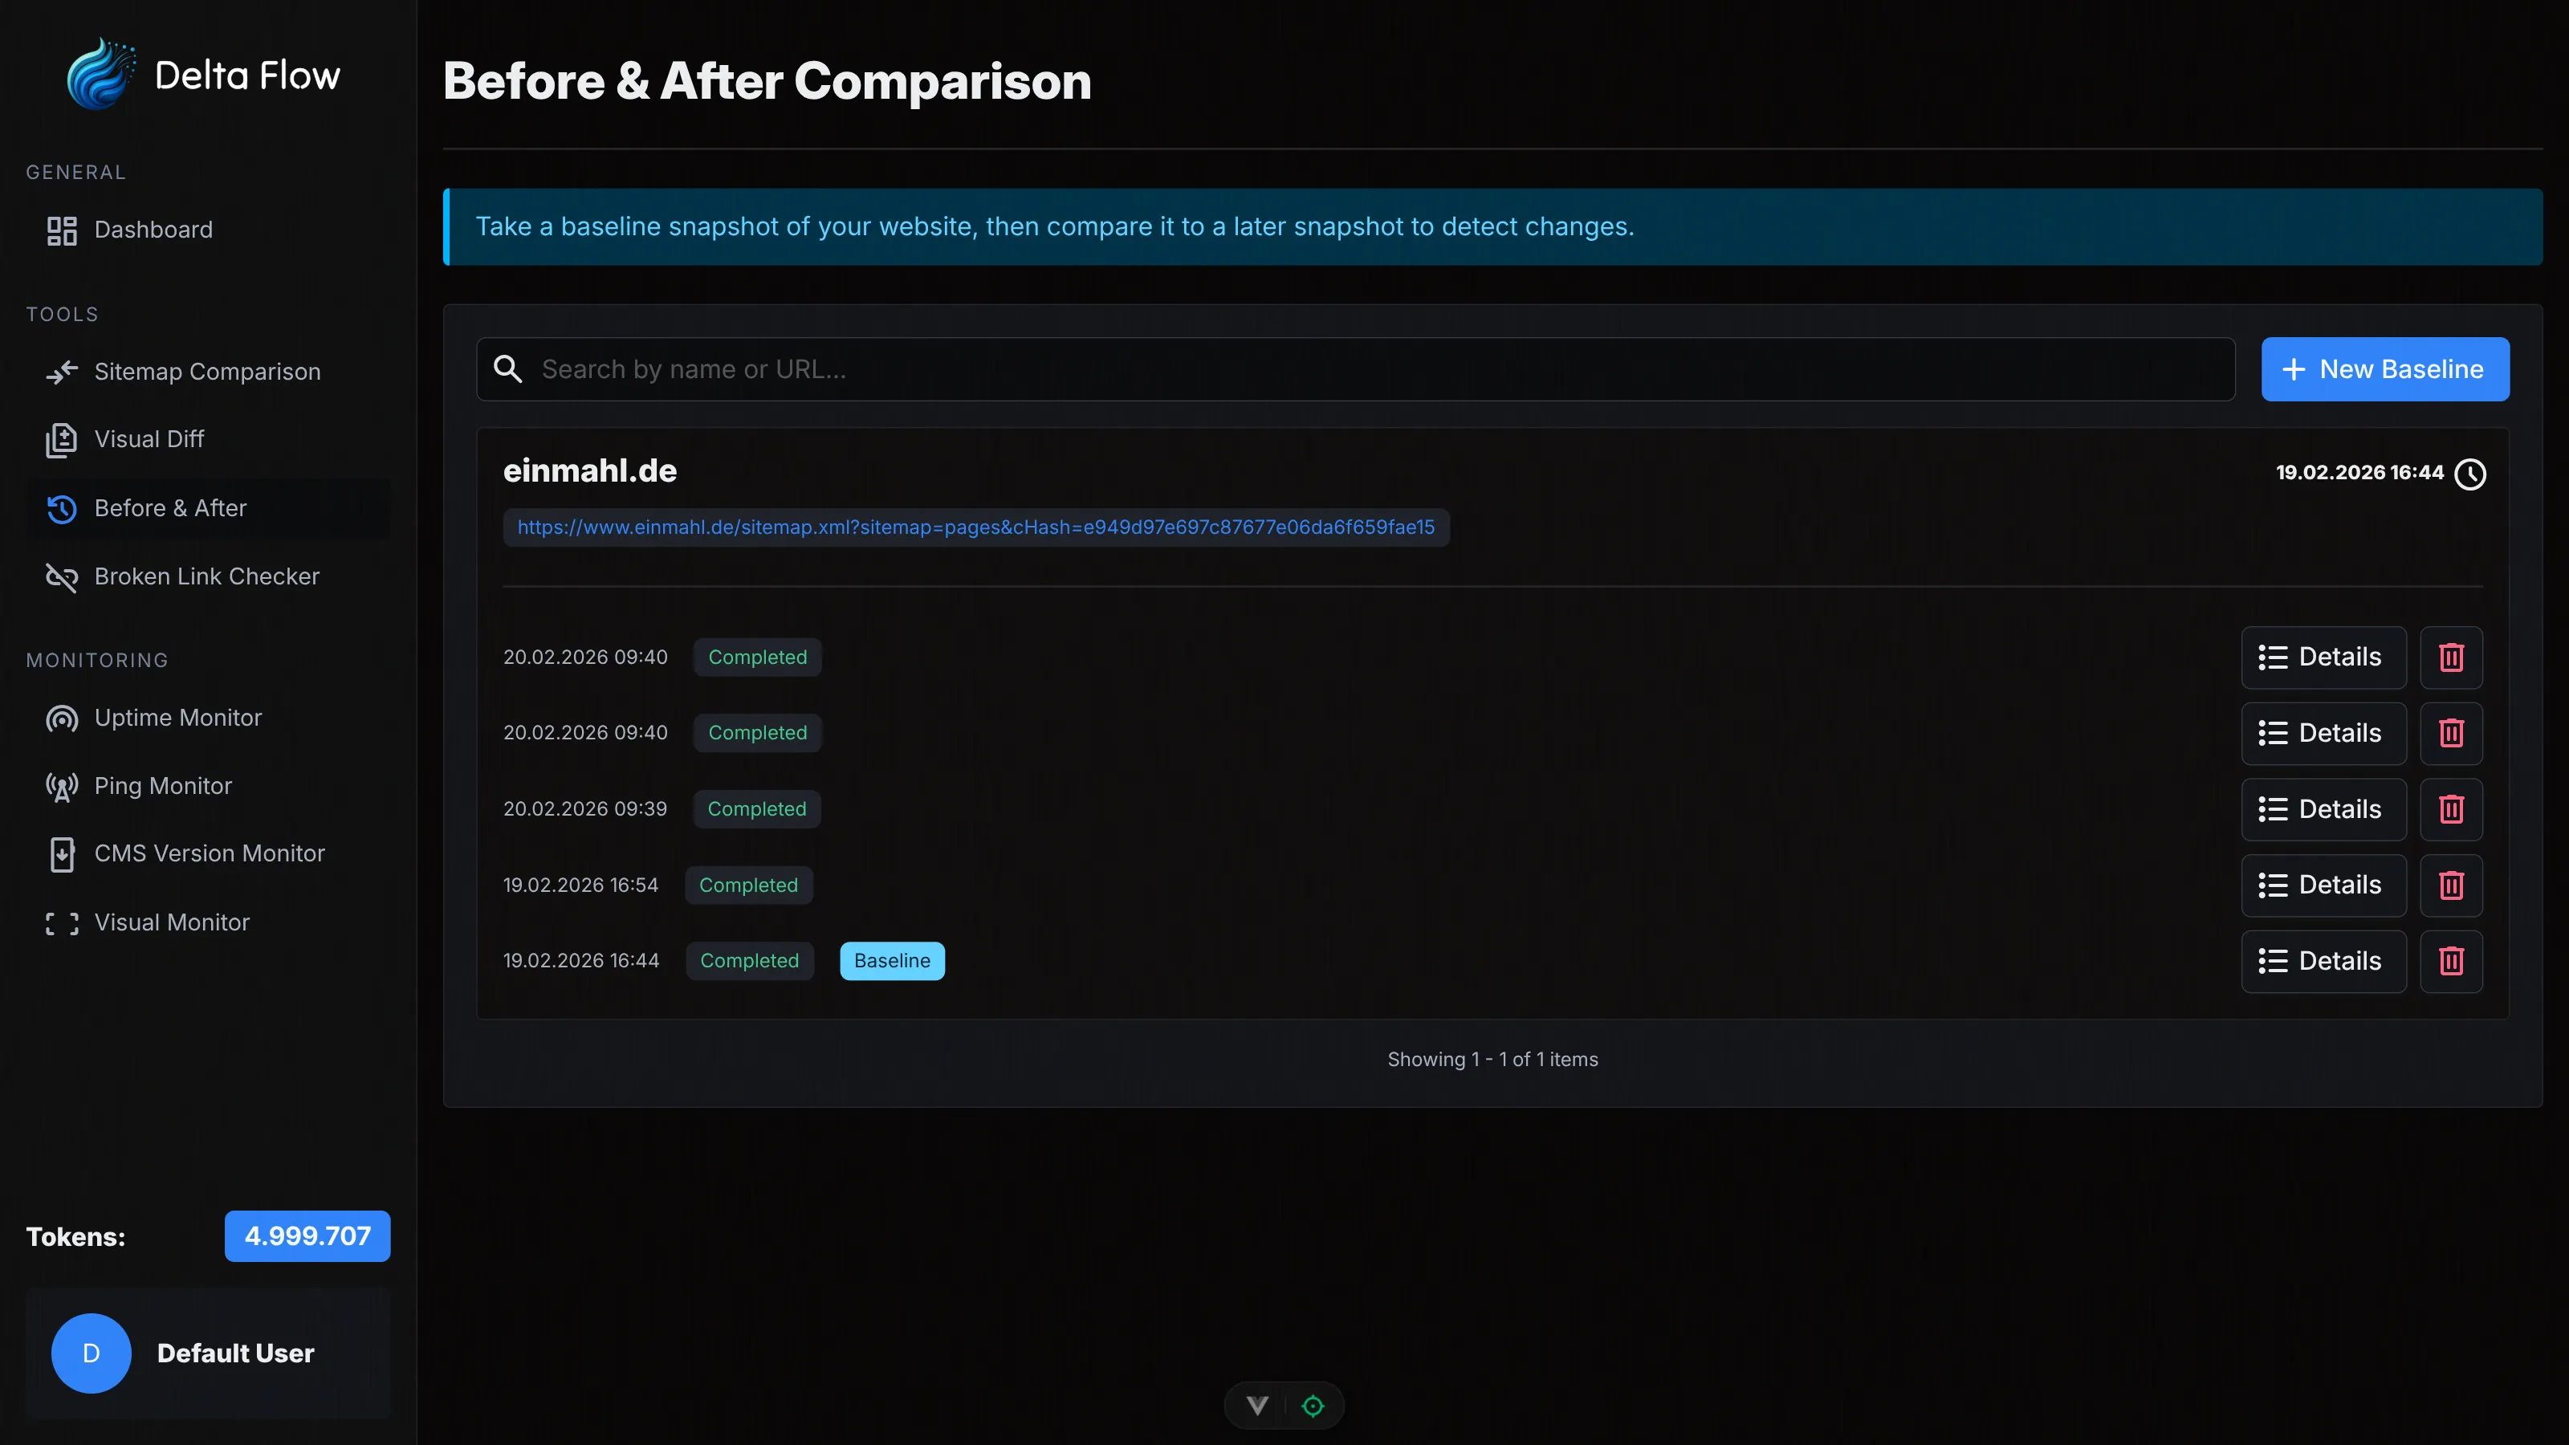Click the Default User avatar
2569x1445 pixels.
pos(91,1353)
